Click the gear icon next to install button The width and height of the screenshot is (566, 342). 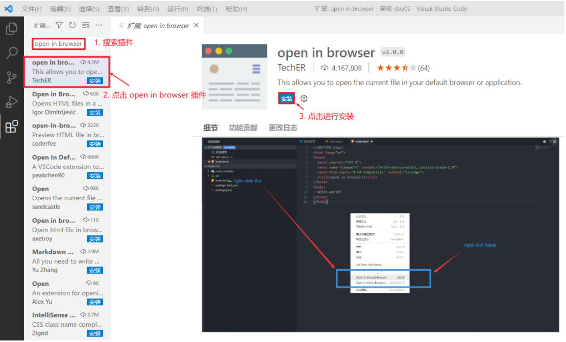click(304, 98)
